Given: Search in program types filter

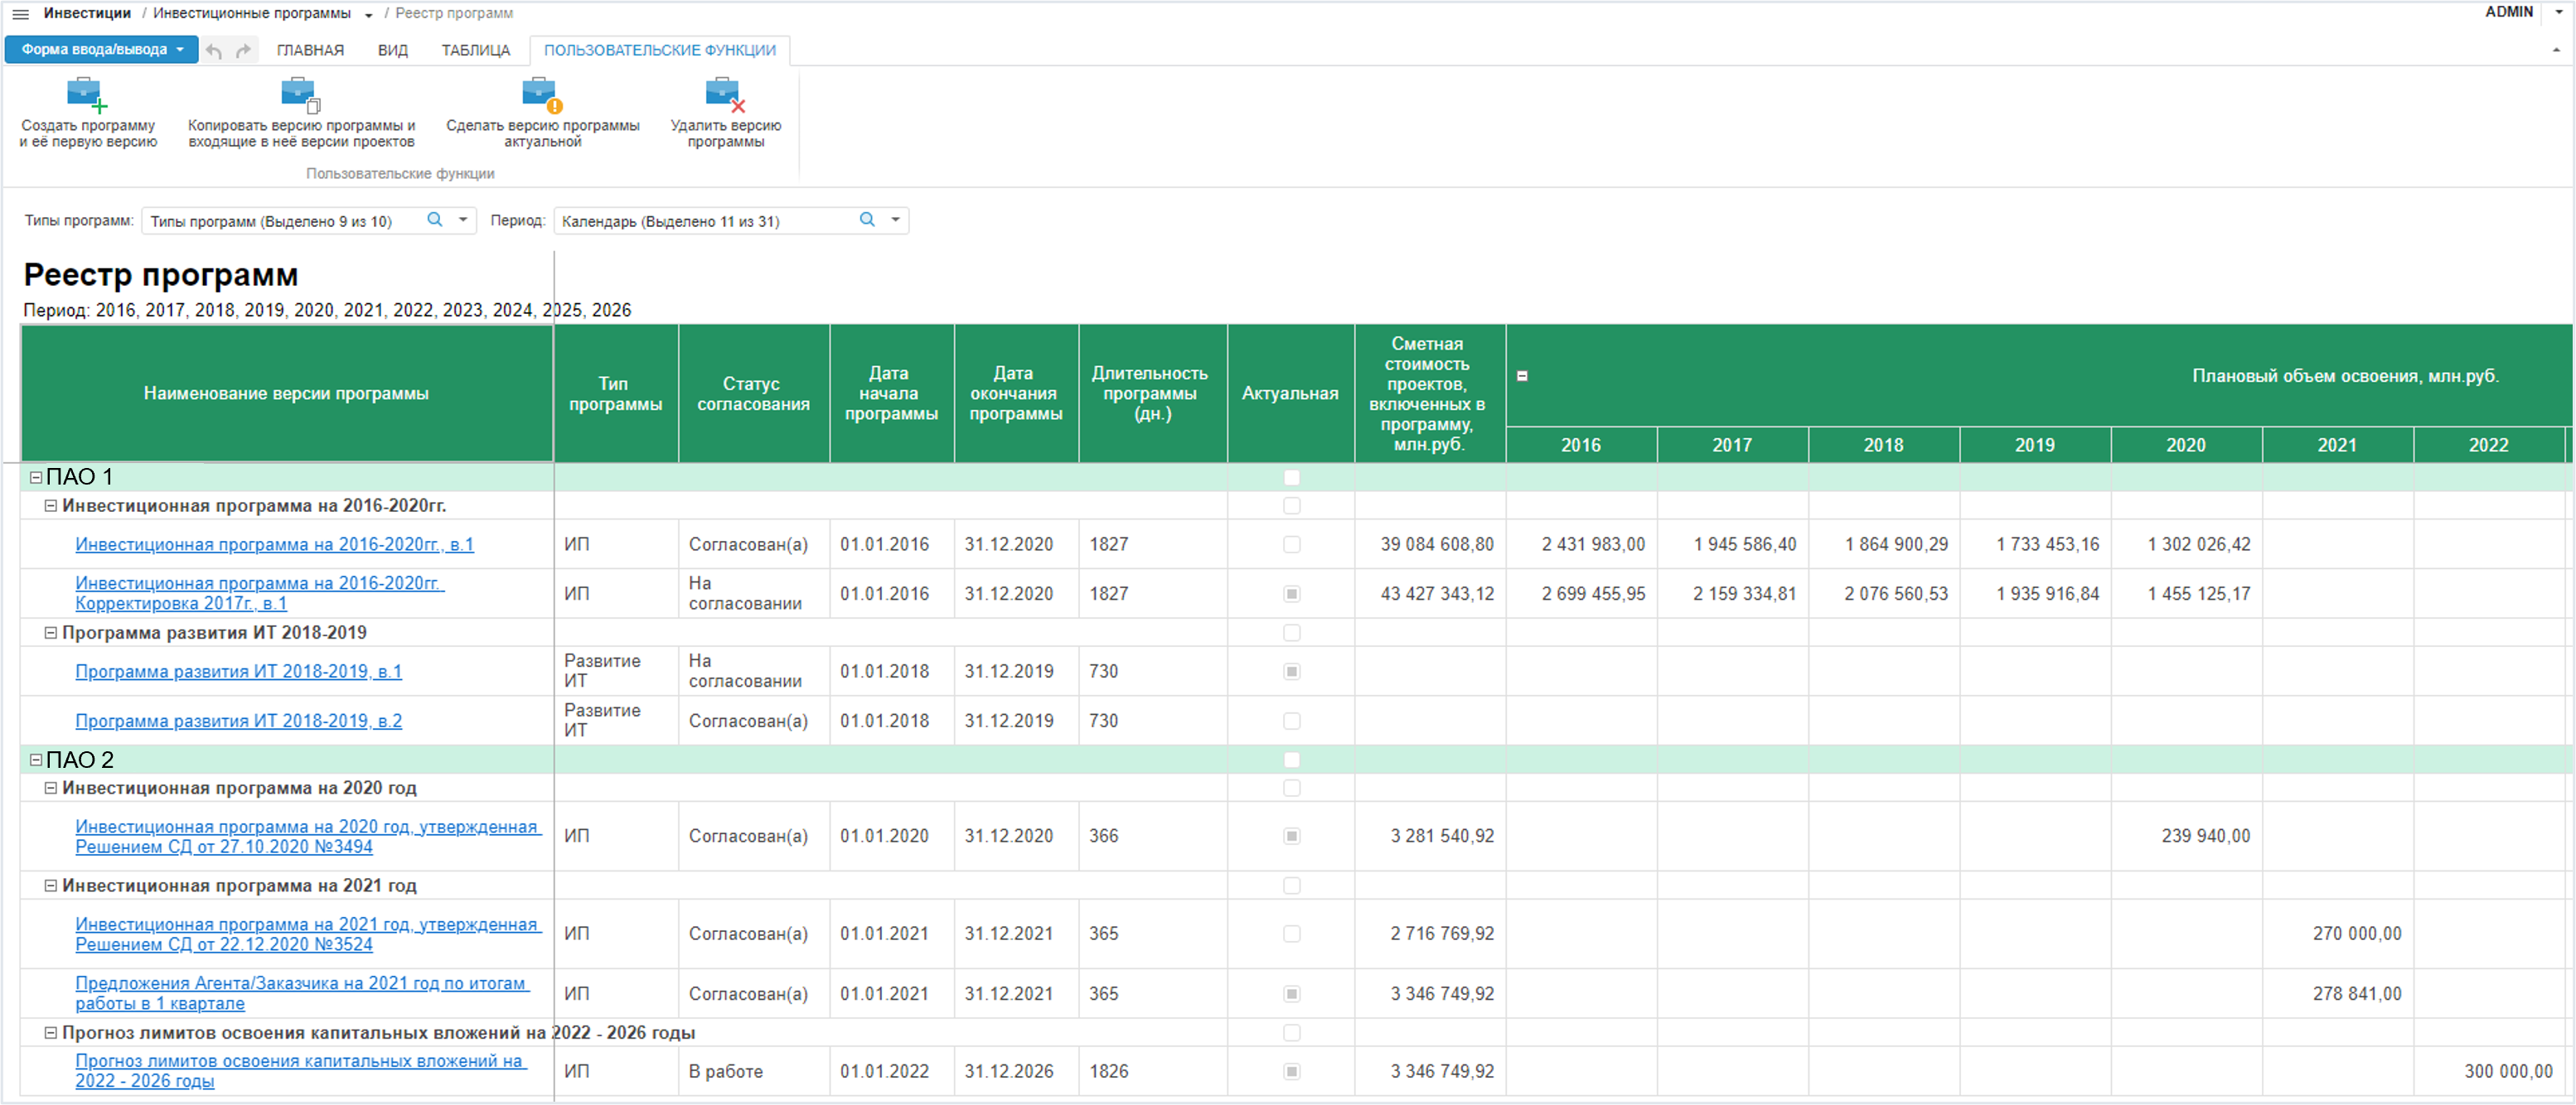Looking at the screenshot, I should pos(435,220).
